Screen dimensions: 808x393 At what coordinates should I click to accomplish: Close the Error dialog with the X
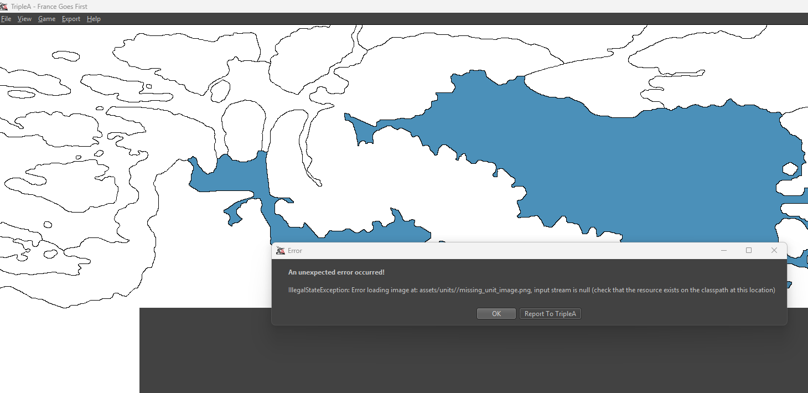[x=774, y=251]
